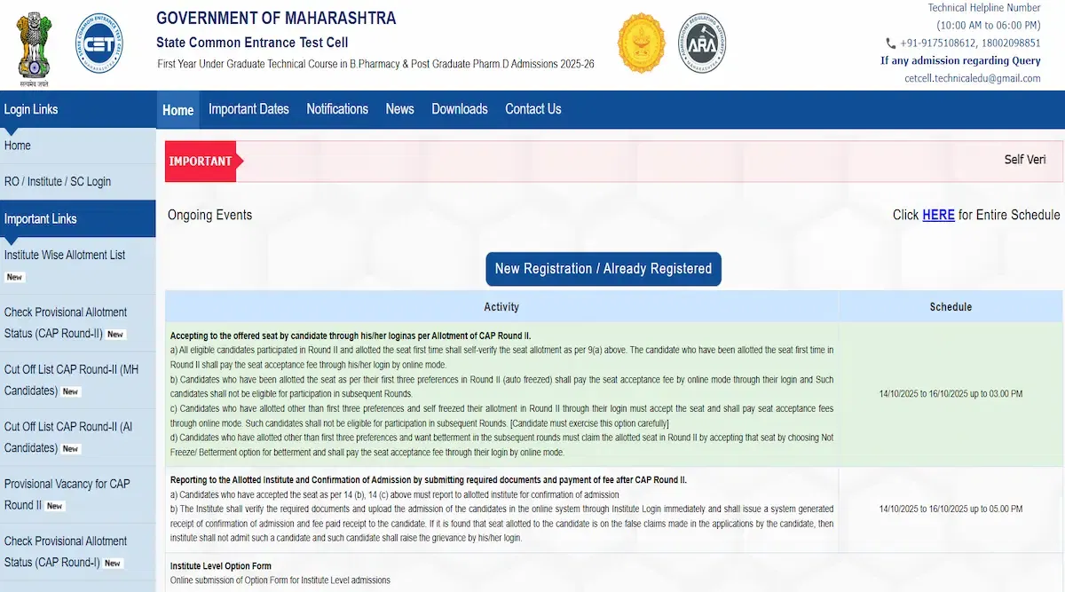The image size is (1065, 592).
Task: Click the red IMPORTANT banner label
Action: pyautogui.click(x=201, y=161)
